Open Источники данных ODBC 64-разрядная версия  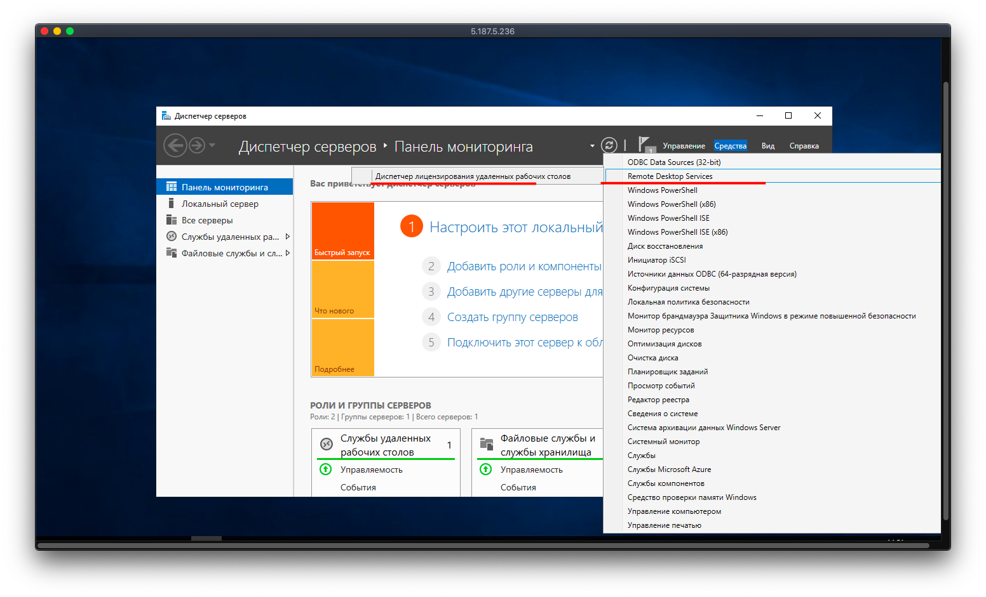click(773, 273)
